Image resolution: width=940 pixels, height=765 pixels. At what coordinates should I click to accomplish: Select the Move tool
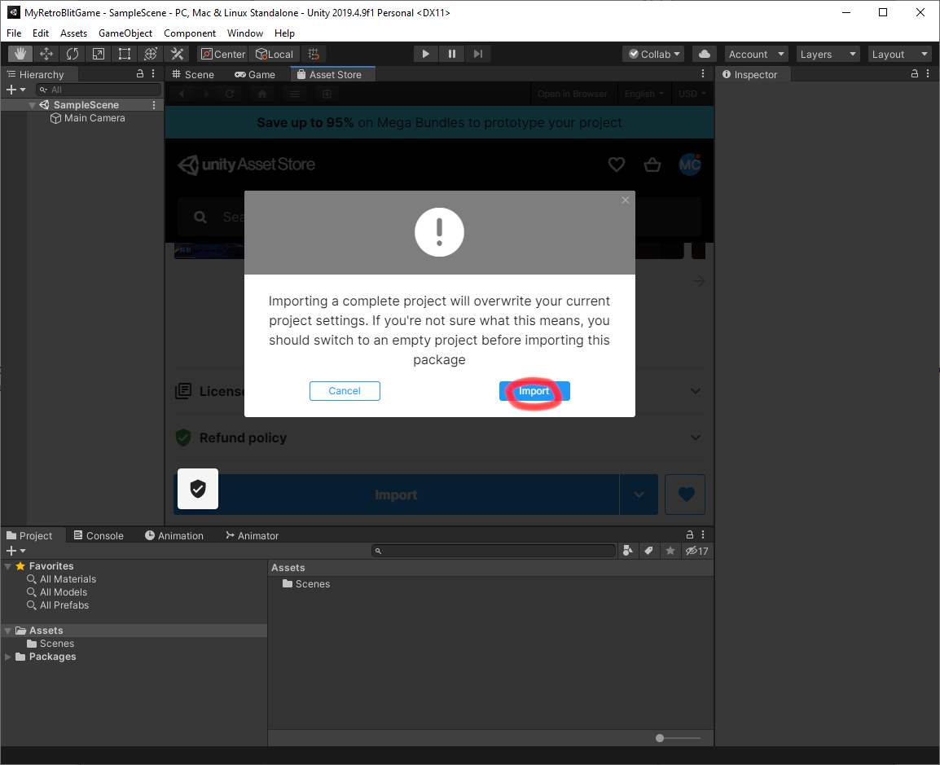(x=46, y=54)
